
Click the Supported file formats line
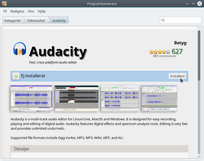(x=67, y=138)
